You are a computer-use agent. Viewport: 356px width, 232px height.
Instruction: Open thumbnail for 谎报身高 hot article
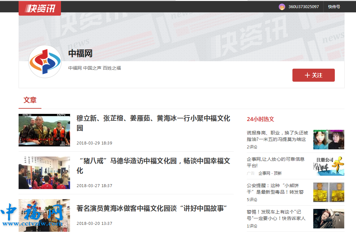coord(329,140)
